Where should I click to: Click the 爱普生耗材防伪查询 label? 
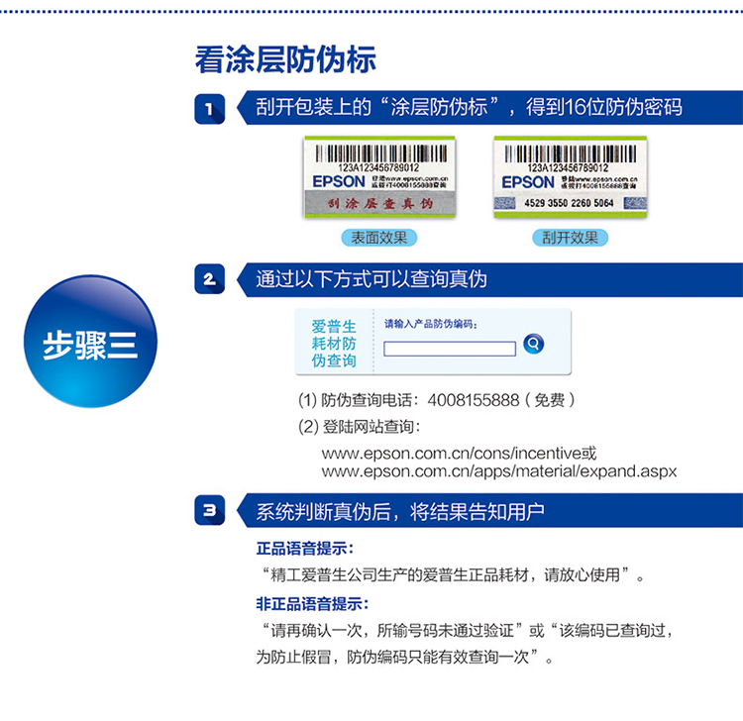coord(334,344)
